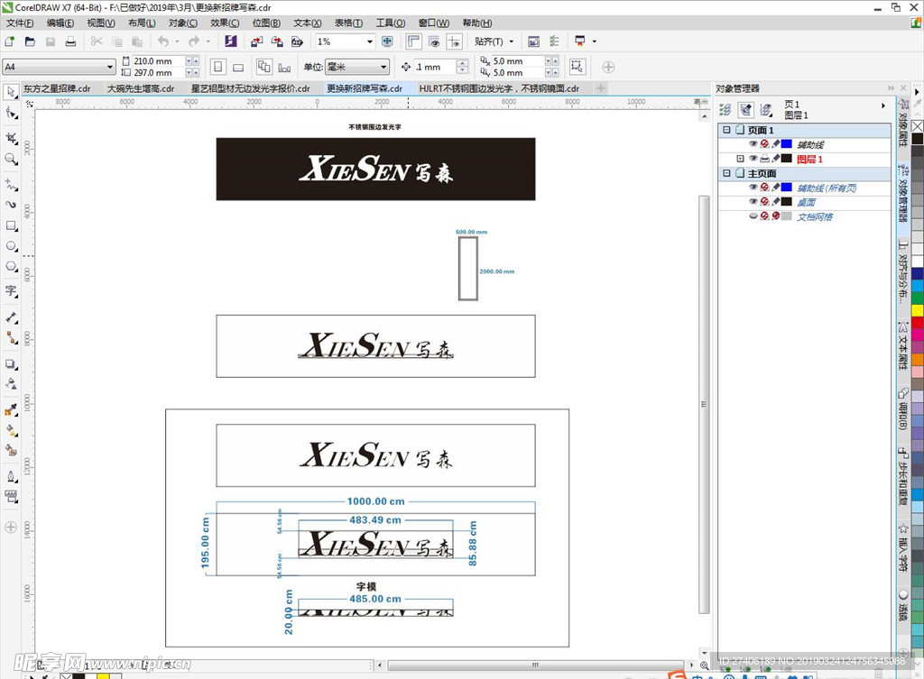Activate the Text tool
This screenshot has width=924, height=679.
point(11,290)
